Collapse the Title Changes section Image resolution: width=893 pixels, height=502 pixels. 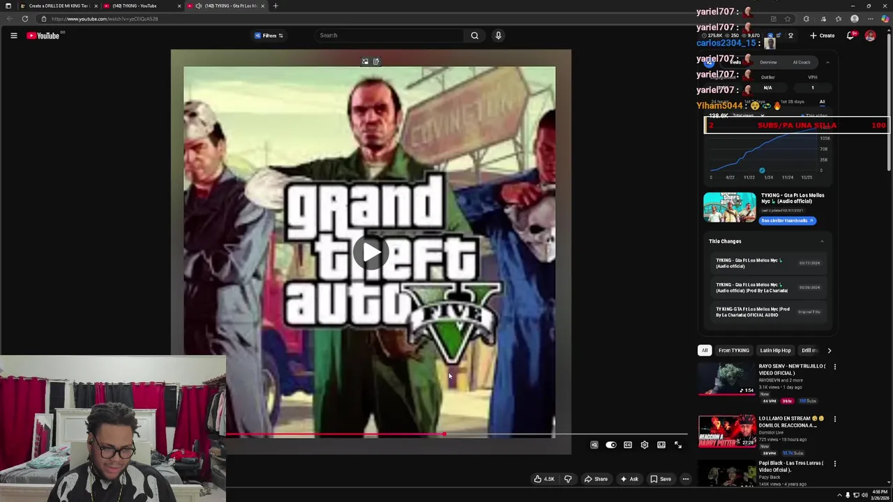pos(822,241)
